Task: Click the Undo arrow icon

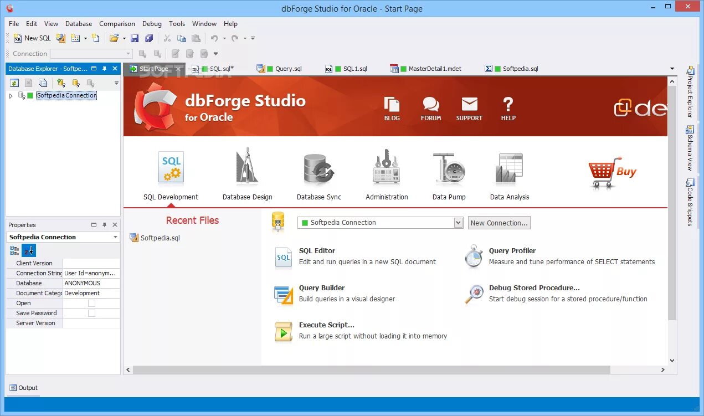Action: pyautogui.click(x=214, y=38)
